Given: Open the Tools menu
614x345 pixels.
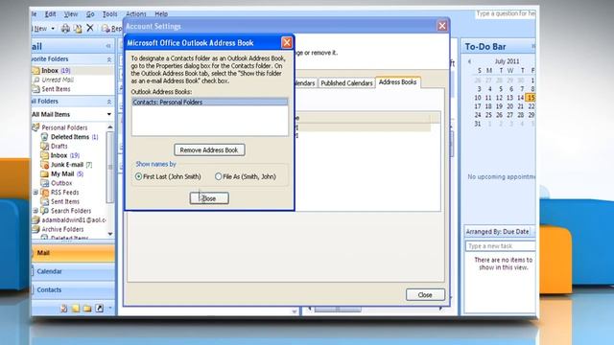Looking at the screenshot, I should pyautogui.click(x=110, y=14).
